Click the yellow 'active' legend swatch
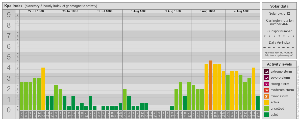The height and width of the screenshot is (121, 299). tap(266, 102)
